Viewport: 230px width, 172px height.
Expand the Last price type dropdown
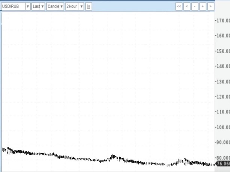click(x=42, y=6)
